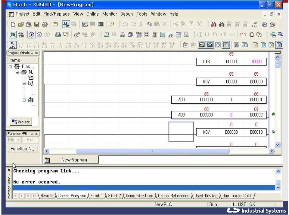Click the trend monitor waveform icon
Image resolution: width=289 pixels, height=215 pixels.
(x=162, y=35)
